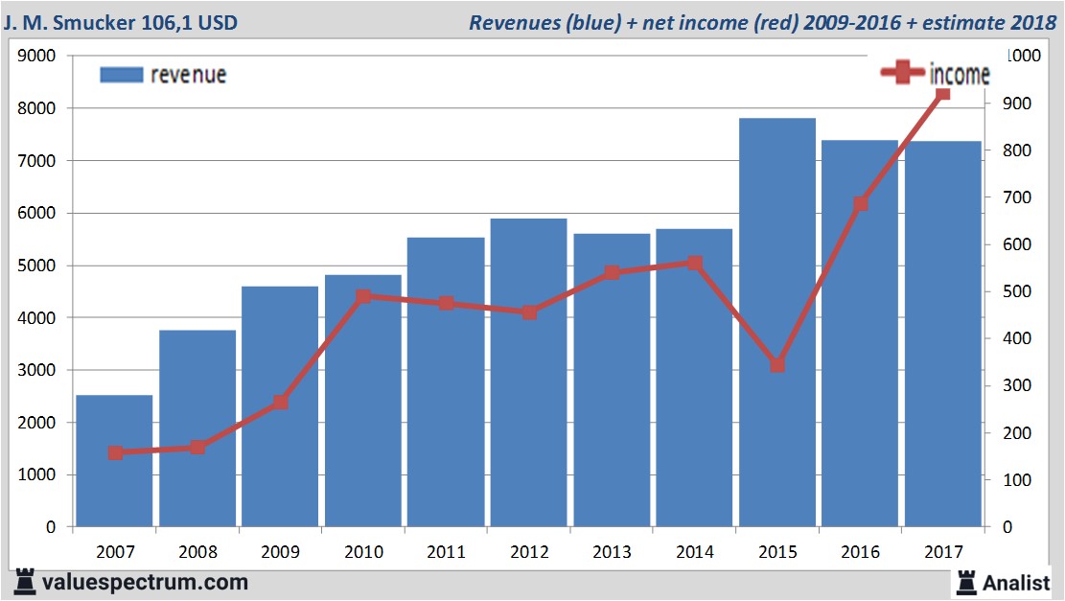The width and height of the screenshot is (1065, 601).
Task: Click the 8000 revenue axis label
Action: coord(37,108)
